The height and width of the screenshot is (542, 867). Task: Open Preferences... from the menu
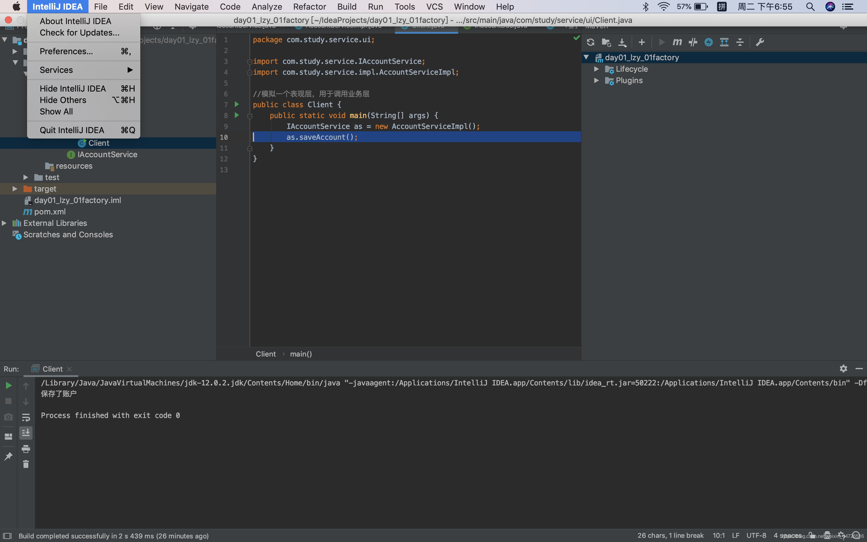click(83, 51)
